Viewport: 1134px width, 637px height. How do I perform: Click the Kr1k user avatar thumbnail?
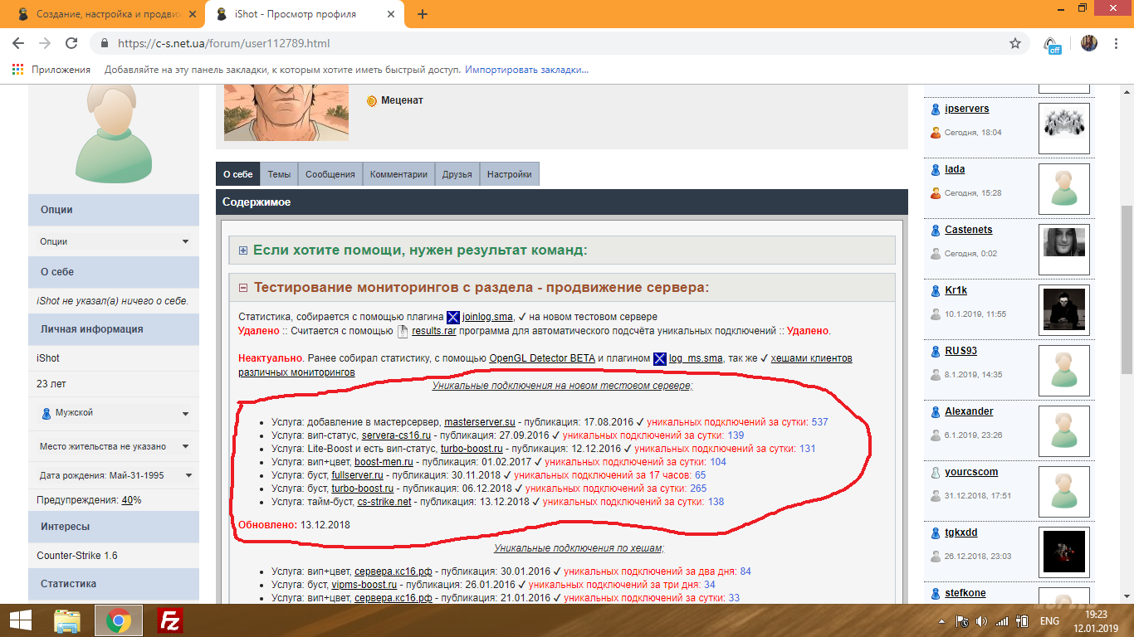coord(1064,309)
